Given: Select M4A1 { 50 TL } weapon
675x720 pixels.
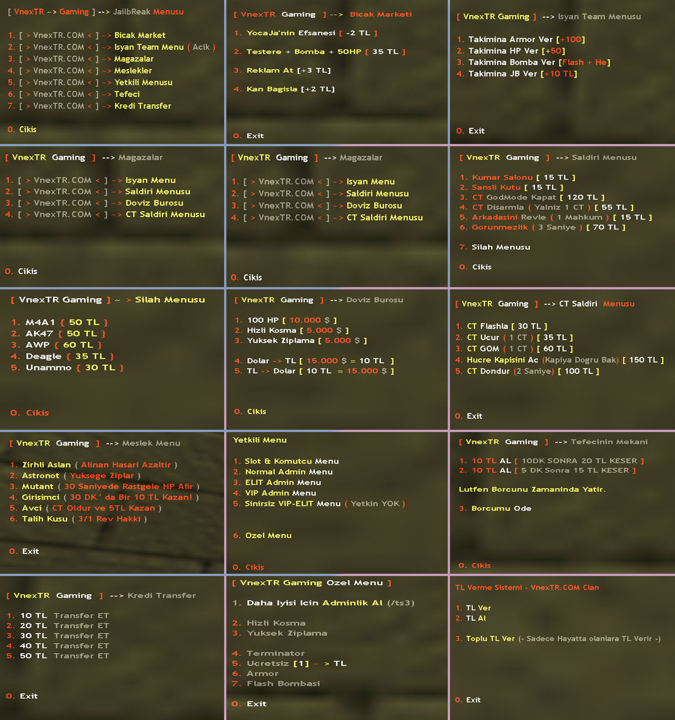Looking at the screenshot, I should click(60, 322).
